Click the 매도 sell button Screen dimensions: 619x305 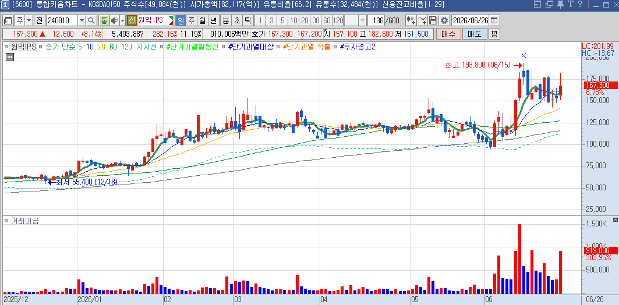(474, 34)
